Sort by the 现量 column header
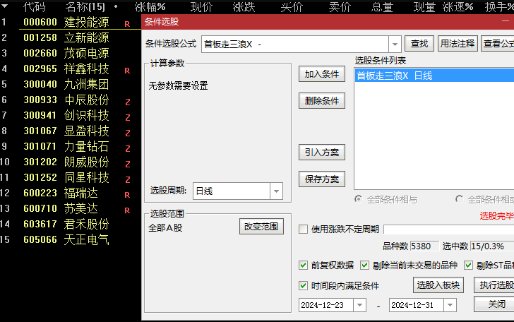514x322 pixels. point(424,7)
